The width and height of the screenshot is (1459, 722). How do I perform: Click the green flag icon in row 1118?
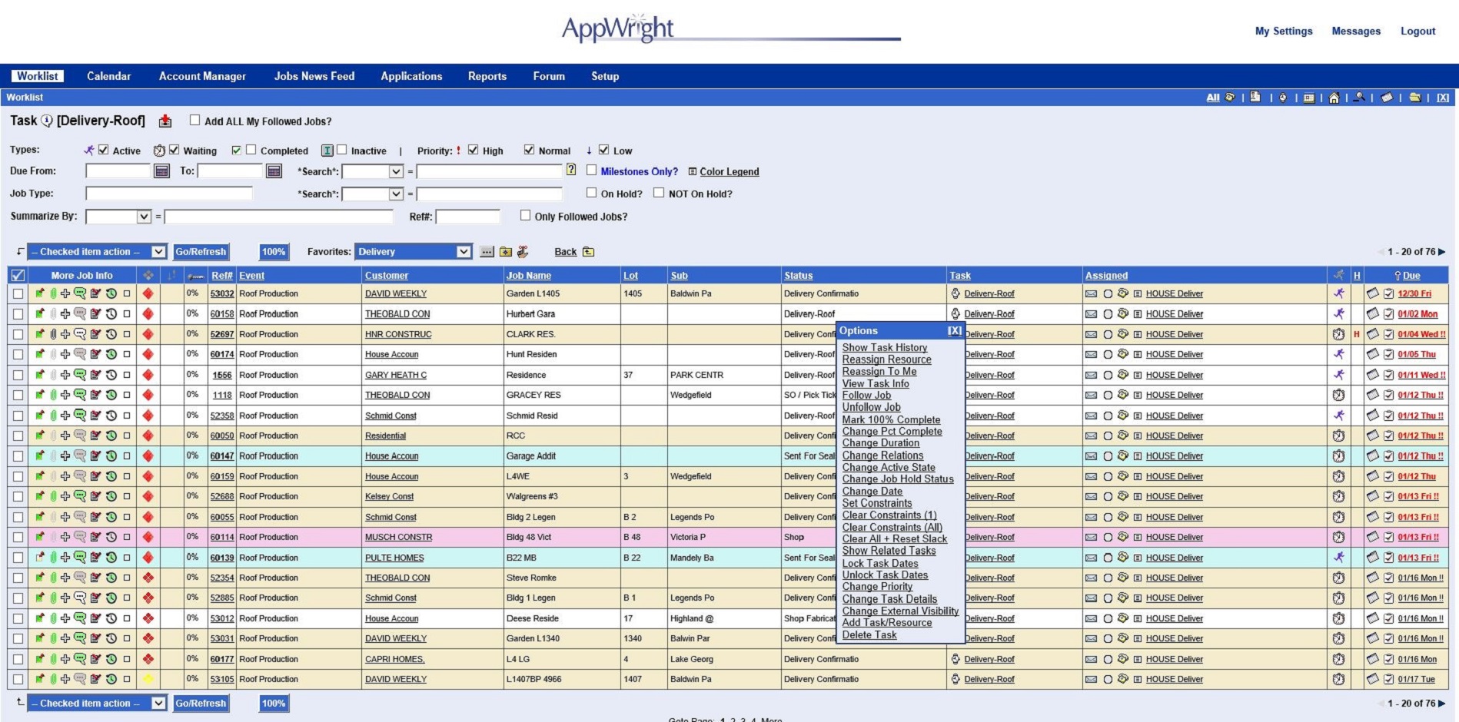point(40,395)
